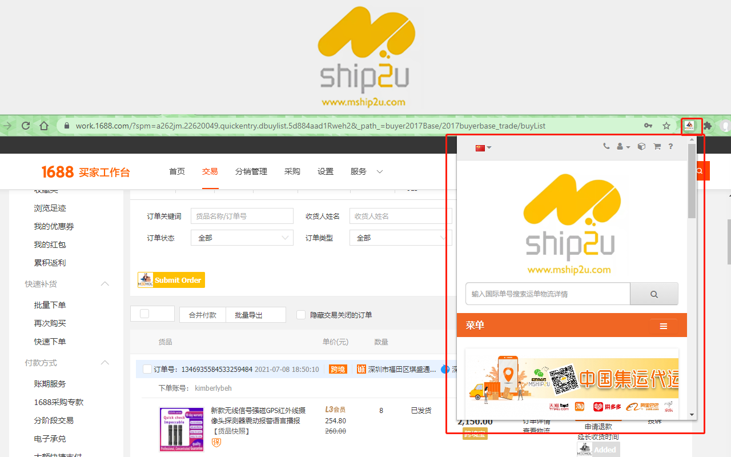
Task: Click the browser address bar URL
Action: pyautogui.click(x=311, y=126)
